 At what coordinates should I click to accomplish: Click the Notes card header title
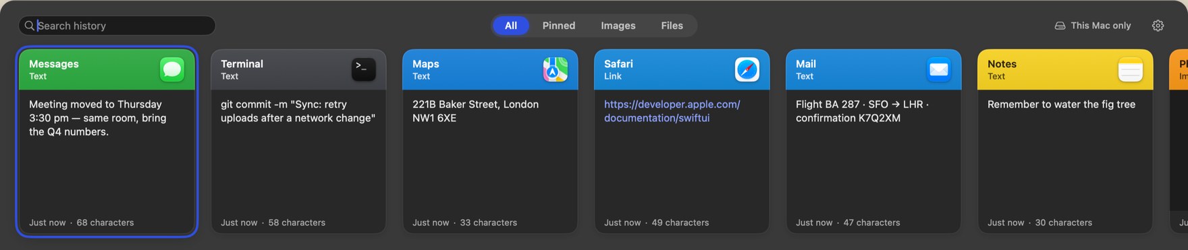1002,64
